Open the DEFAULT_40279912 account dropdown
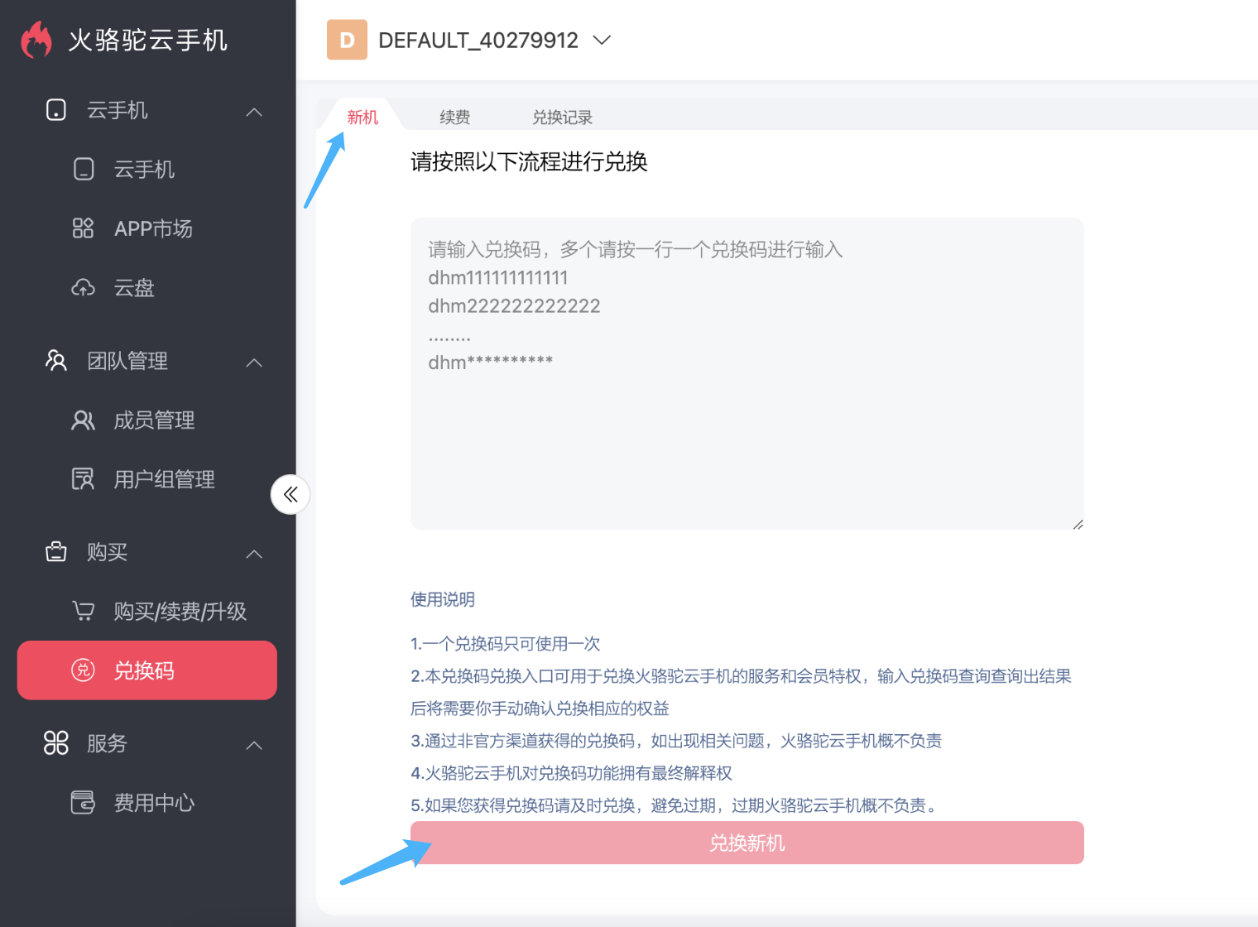The width and height of the screenshot is (1258, 927). click(602, 40)
